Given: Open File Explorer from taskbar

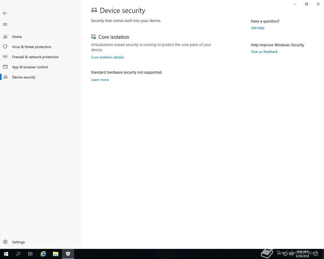Looking at the screenshot, I should [x=56, y=254].
